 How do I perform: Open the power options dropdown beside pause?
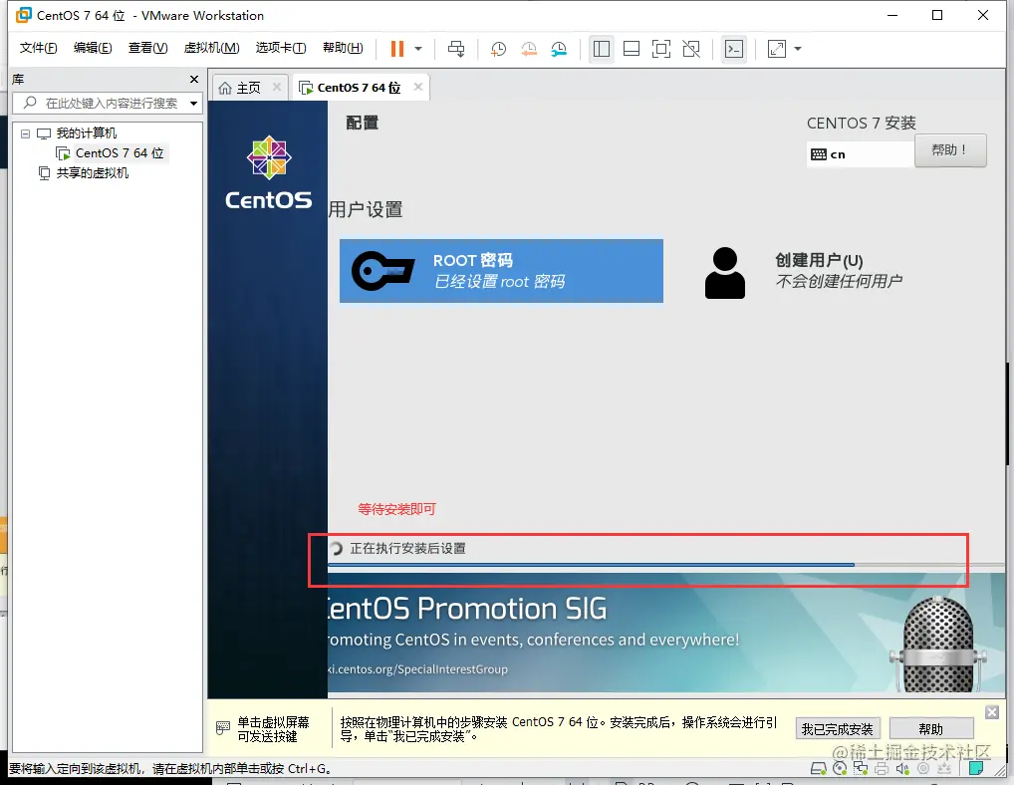[418, 49]
